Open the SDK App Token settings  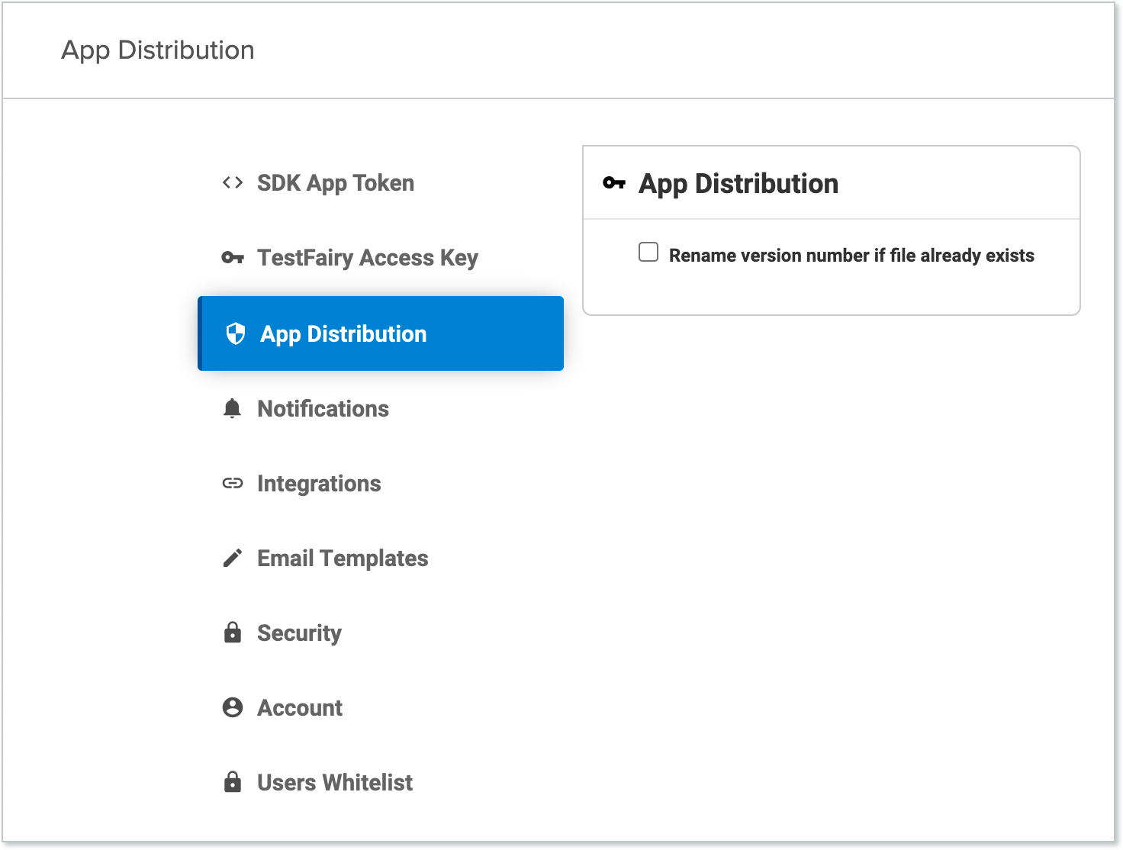[336, 182]
